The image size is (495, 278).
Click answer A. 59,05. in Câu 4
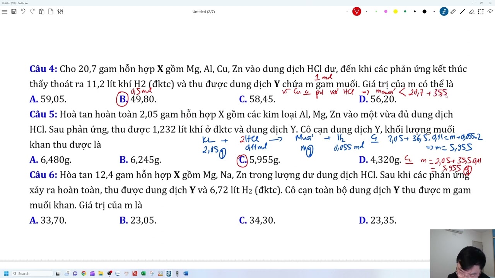48,99
